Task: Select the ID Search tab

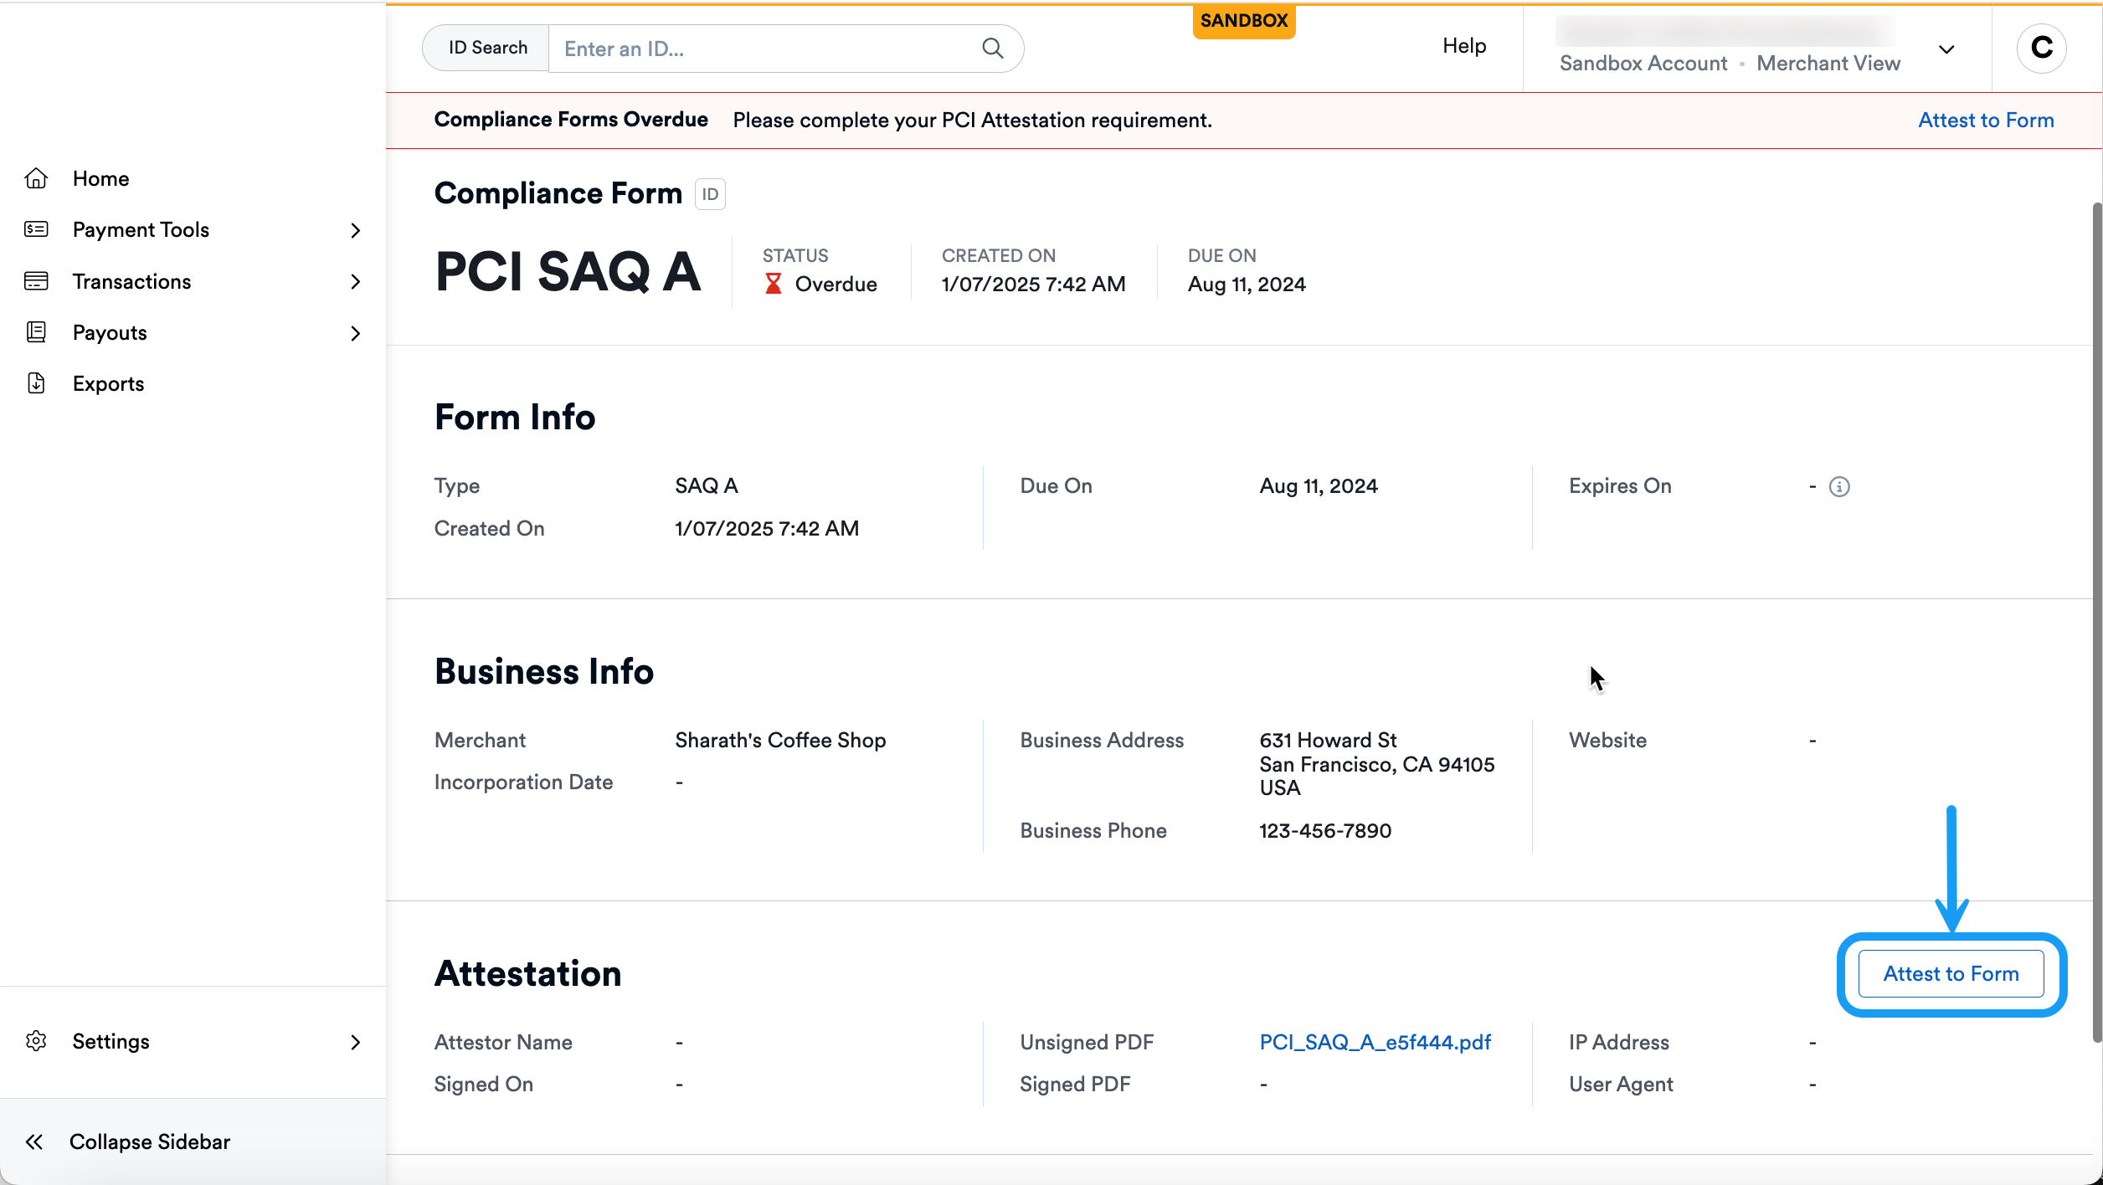Action: [x=486, y=47]
